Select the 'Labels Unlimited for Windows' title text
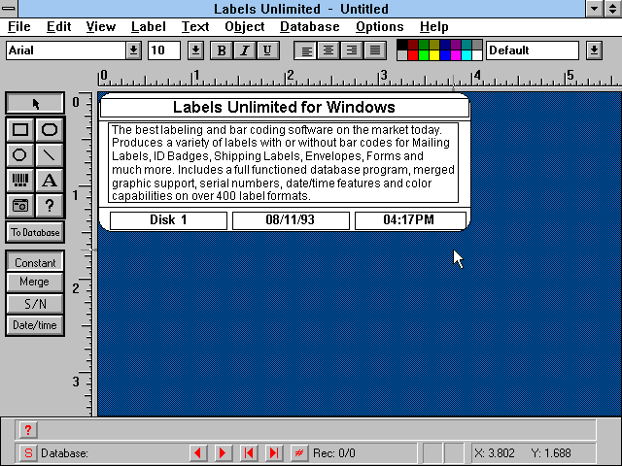 (x=284, y=107)
